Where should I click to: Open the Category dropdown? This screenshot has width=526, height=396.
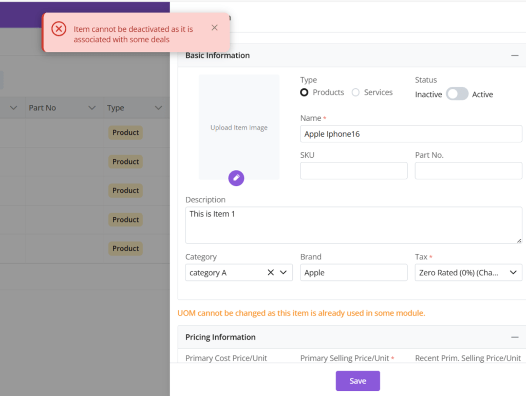(x=284, y=273)
